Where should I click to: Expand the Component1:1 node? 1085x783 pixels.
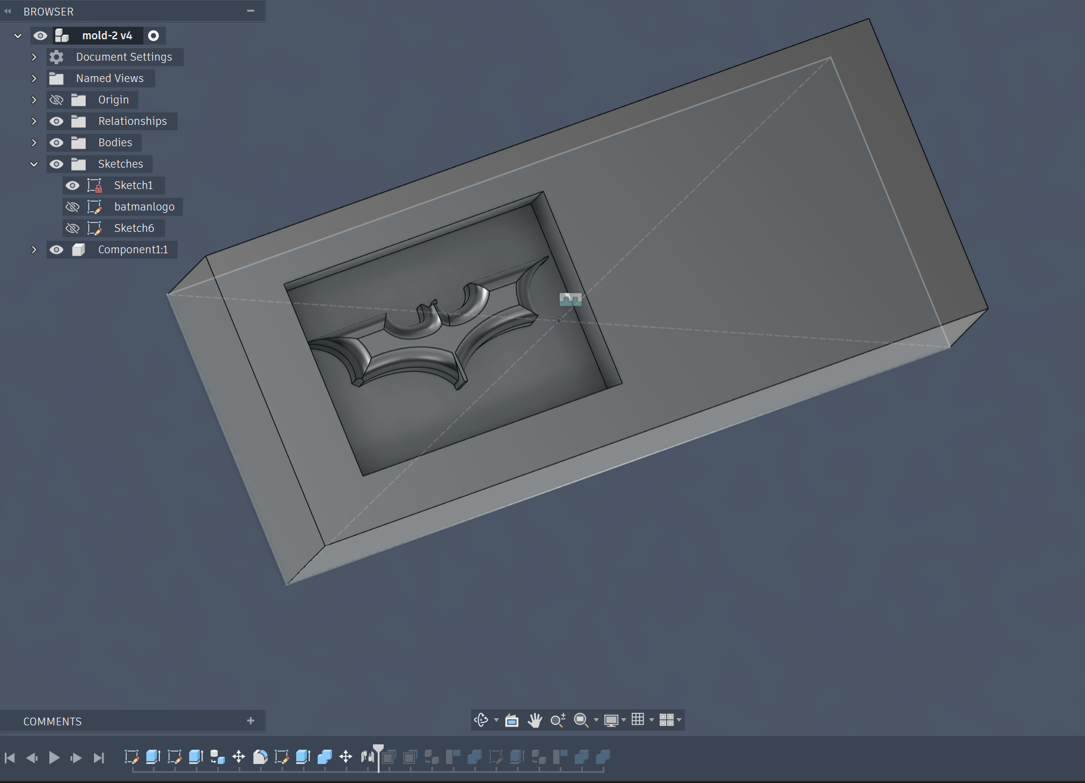click(x=34, y=250)
